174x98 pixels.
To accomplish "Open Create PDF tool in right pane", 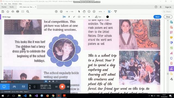I will pyautogui.click(x=171, y=27).
